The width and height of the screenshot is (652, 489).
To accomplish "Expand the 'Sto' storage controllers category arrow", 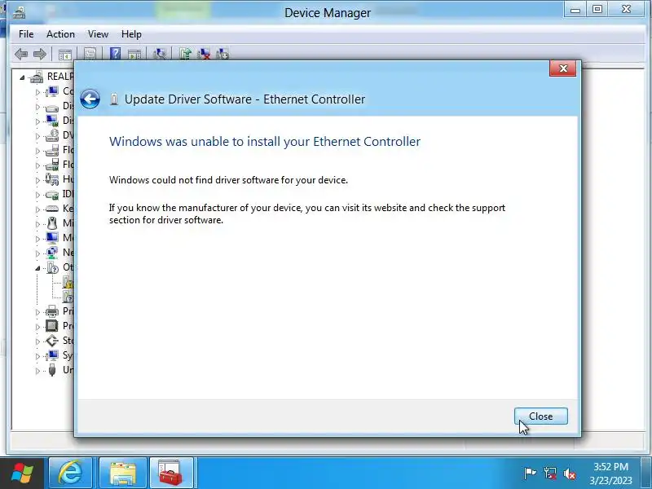I will [x=37, y=341].
